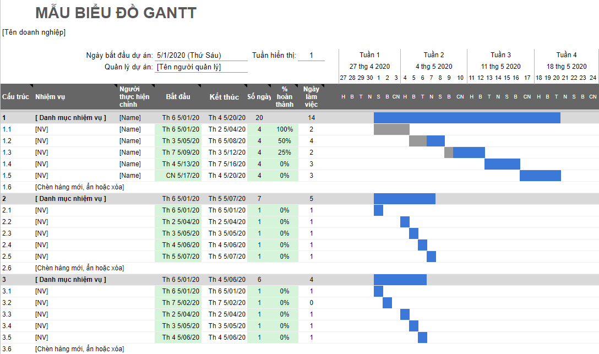Select the summary Gantt bar of category 1
The width and height of the screenshot is (599, 354).
[x=467, y=118]
